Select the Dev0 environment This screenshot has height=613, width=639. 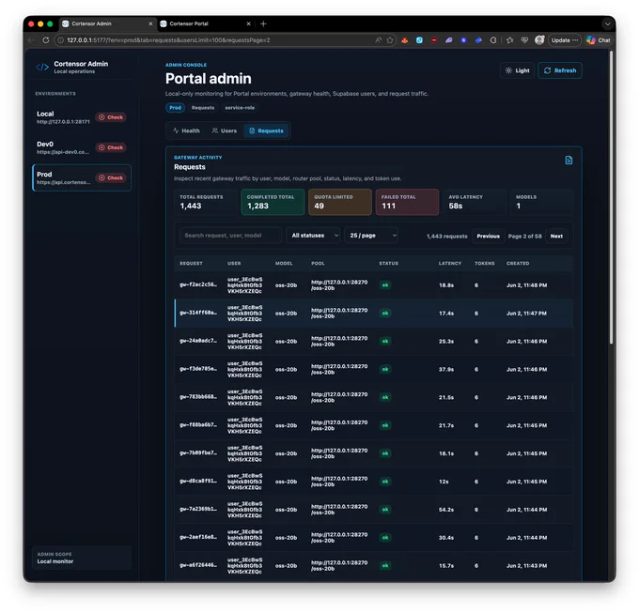pyautogui.click(x=82, y=147)
